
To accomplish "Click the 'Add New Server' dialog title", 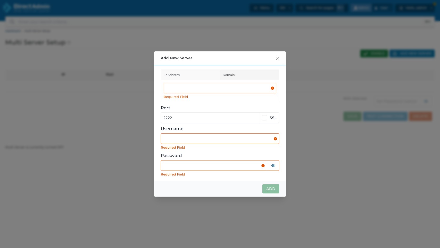I will (176, 58).
